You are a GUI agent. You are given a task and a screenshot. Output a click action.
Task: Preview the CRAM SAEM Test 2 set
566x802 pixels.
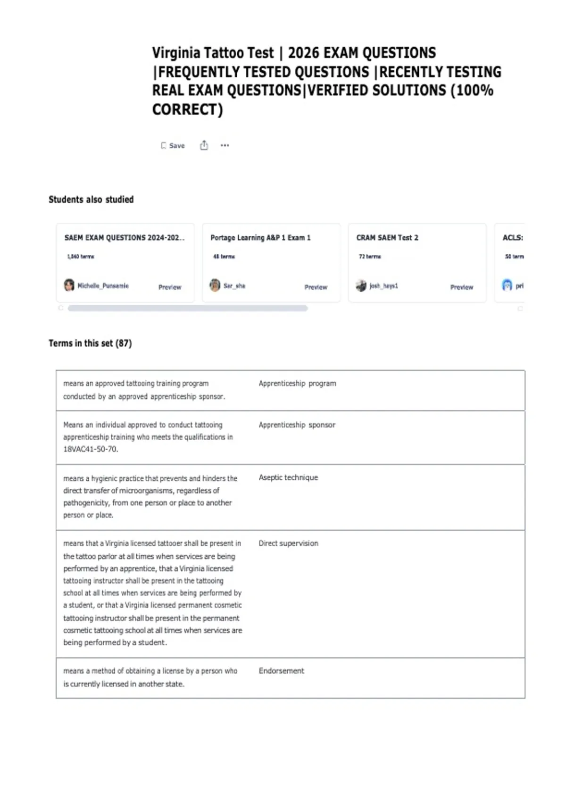tap(462, 287)
